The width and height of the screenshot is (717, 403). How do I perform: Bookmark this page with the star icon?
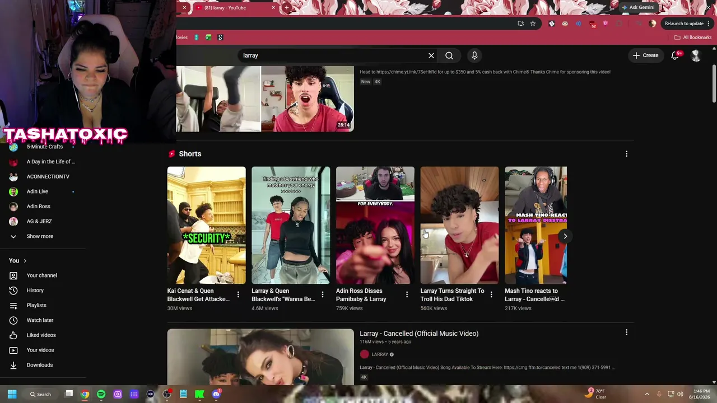pyautogui.click(x=533, y=24)
